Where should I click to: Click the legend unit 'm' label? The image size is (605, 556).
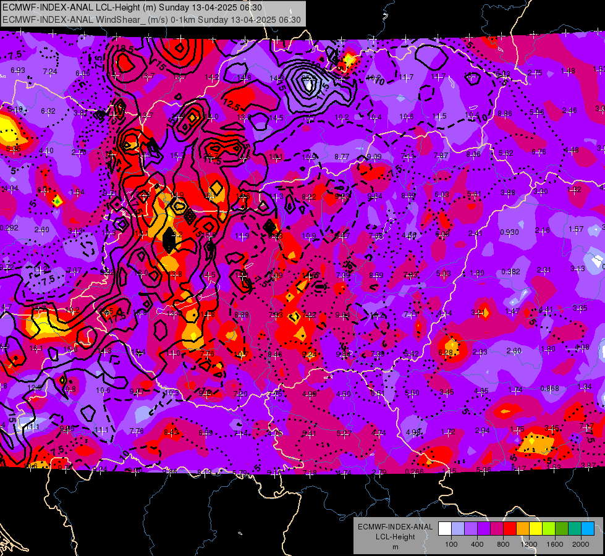[395, 547]
